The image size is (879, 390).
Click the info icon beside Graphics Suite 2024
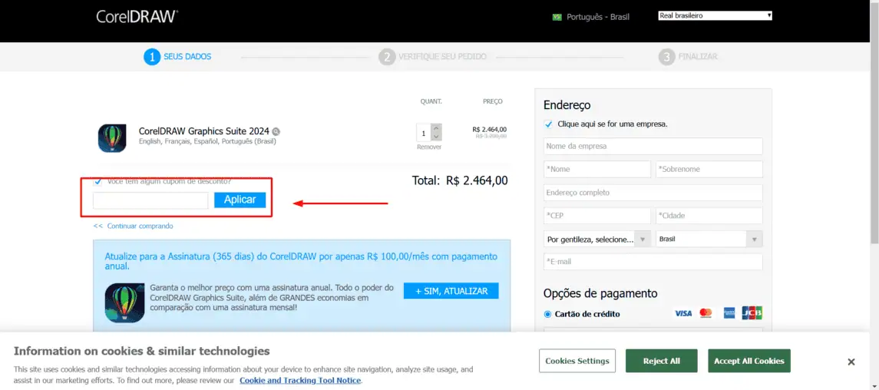(x=276, y=132)
